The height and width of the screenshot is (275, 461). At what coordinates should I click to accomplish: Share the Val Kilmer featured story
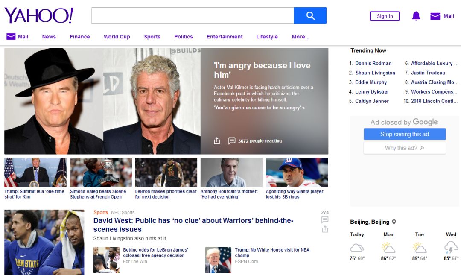point(217,141)
